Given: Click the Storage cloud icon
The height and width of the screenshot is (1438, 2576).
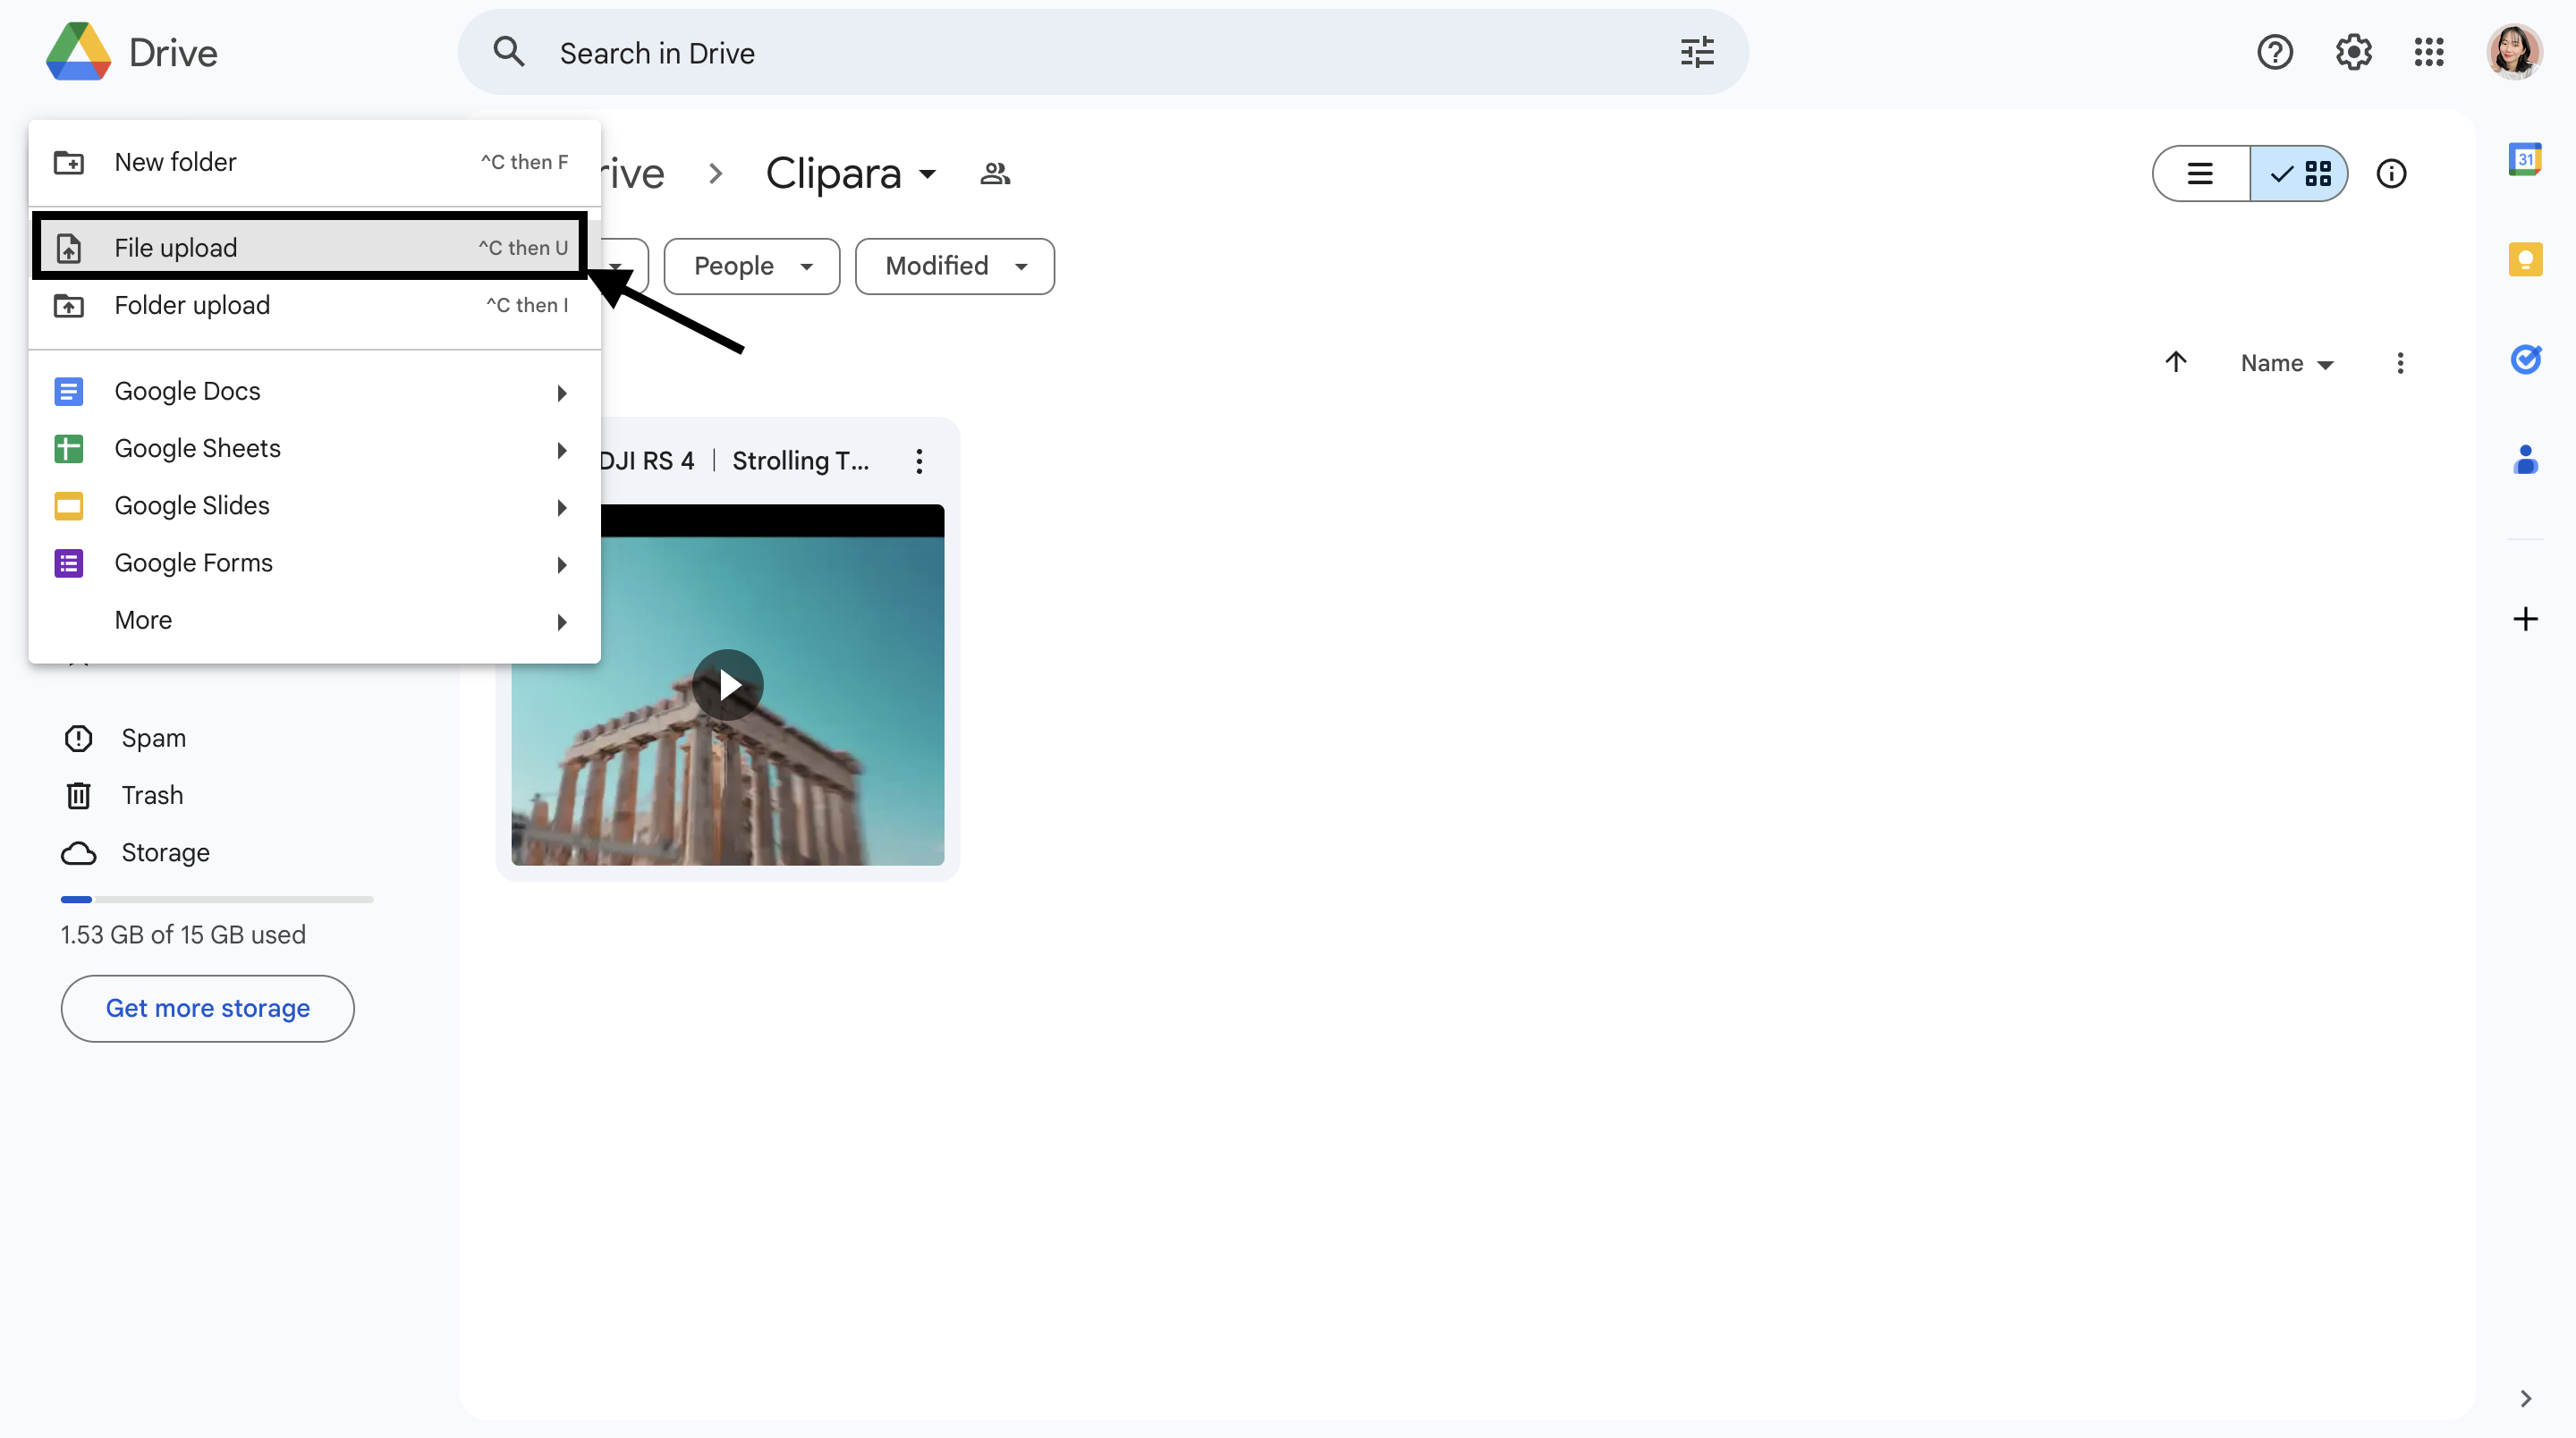Looking at the screenshot, I should (78, 852).
